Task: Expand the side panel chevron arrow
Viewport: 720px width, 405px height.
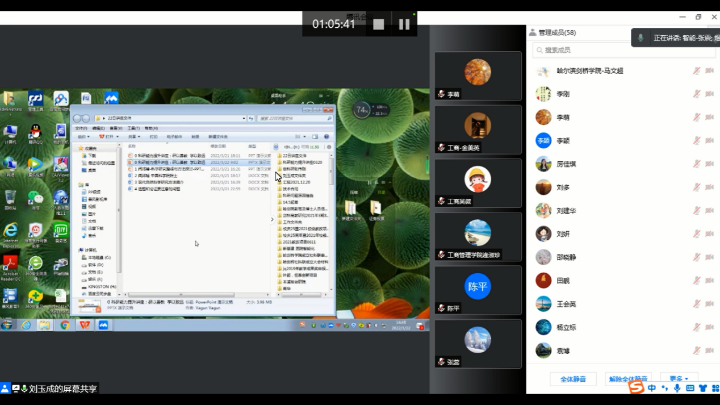Action: point(272,219)
